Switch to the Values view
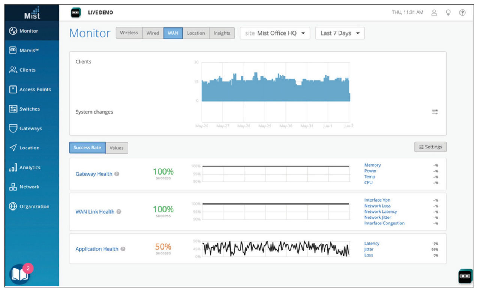 pyautogui.click(x=117, y=148)
